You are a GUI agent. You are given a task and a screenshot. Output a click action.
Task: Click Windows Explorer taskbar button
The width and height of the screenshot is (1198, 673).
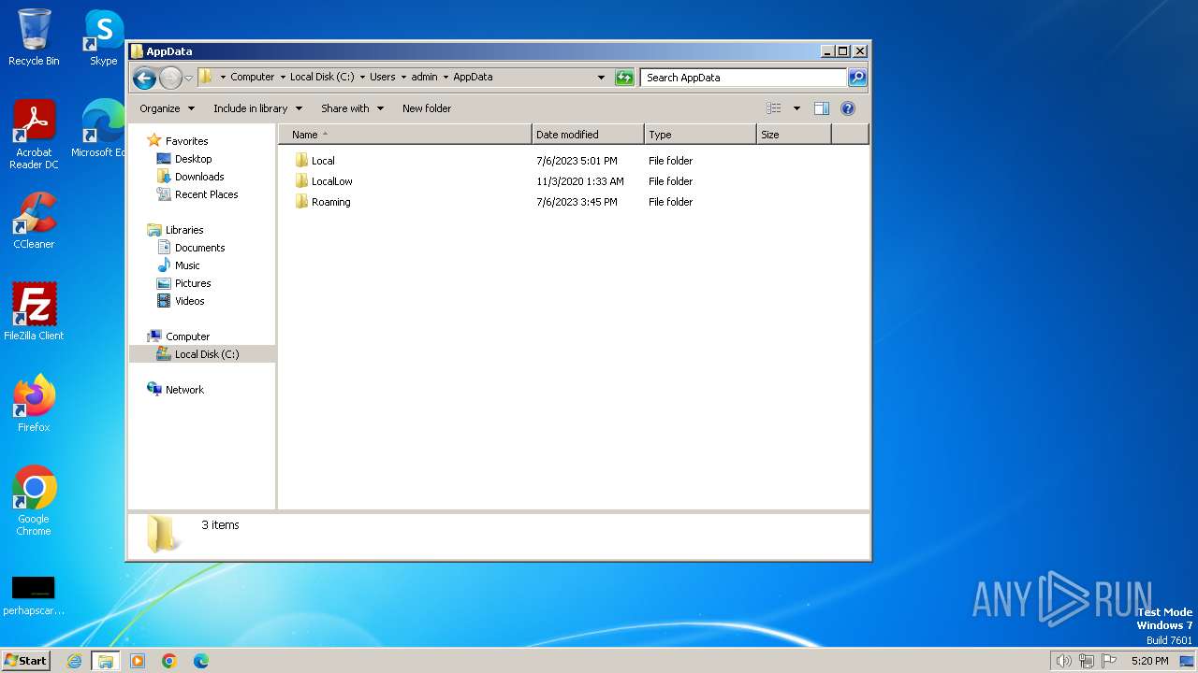[x=106, y=661]
